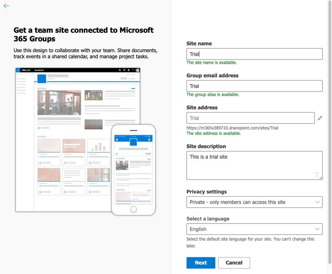Click the mobile phone preview image
The image size is (332, 274).
click(x=133, y=170)
